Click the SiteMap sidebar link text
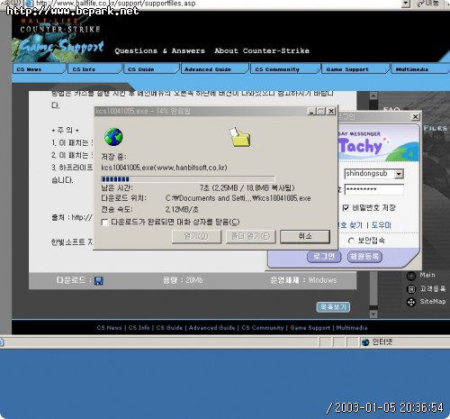The width and height of the screenshot is (450, 419). pyautogui.click(x=433, y=301)
